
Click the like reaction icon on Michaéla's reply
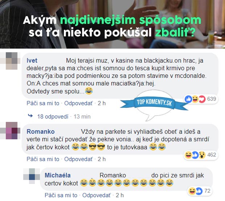pyautogui.click(x=199, y=191)
